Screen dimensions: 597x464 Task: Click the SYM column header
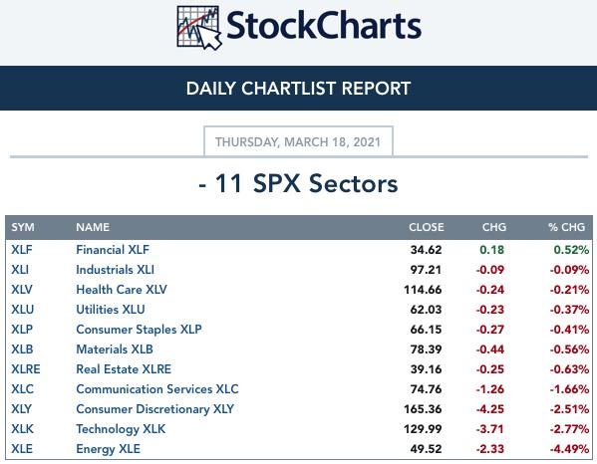[x=23, y=227]
